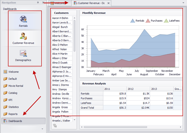187x133 pixels.
Task: Close the Customer Revenue tab
Action: [108, 3]
